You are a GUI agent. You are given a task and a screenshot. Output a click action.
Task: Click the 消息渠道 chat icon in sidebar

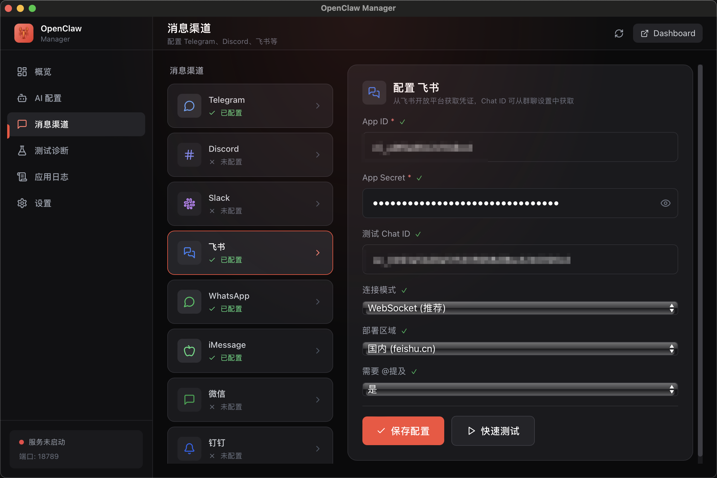pos(22,124)
